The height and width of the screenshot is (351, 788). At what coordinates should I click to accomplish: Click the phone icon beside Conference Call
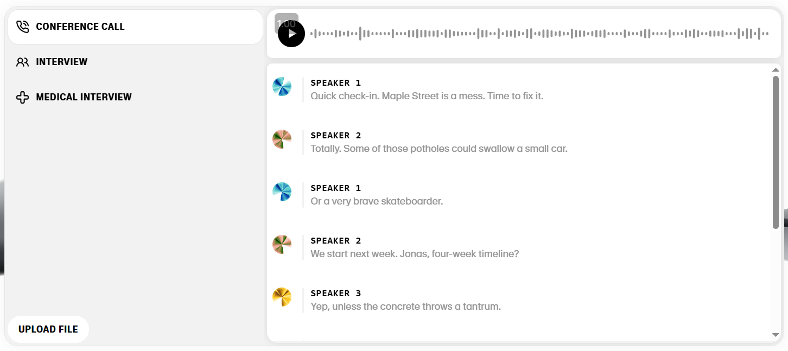pyautogui.click(x=22, y=25)
